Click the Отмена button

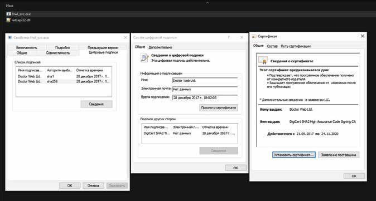tap(93, 185)
